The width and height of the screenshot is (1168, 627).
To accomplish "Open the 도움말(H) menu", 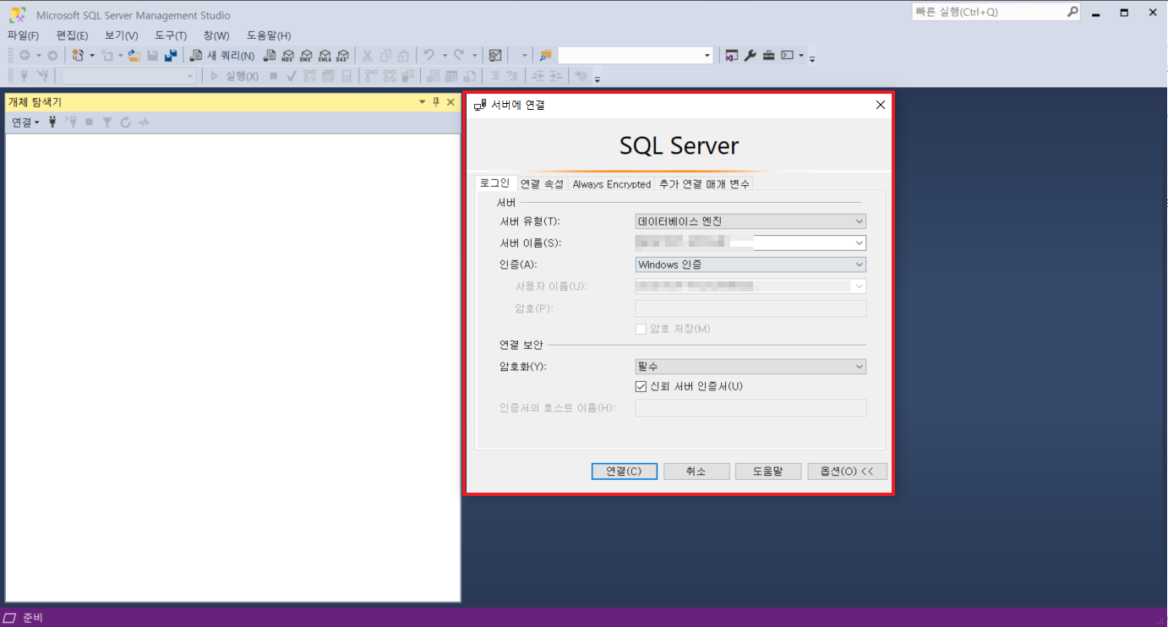I will [268, 35].
